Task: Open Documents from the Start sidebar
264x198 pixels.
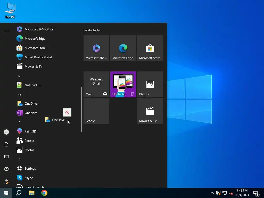Action: click(x=6, y=144)
